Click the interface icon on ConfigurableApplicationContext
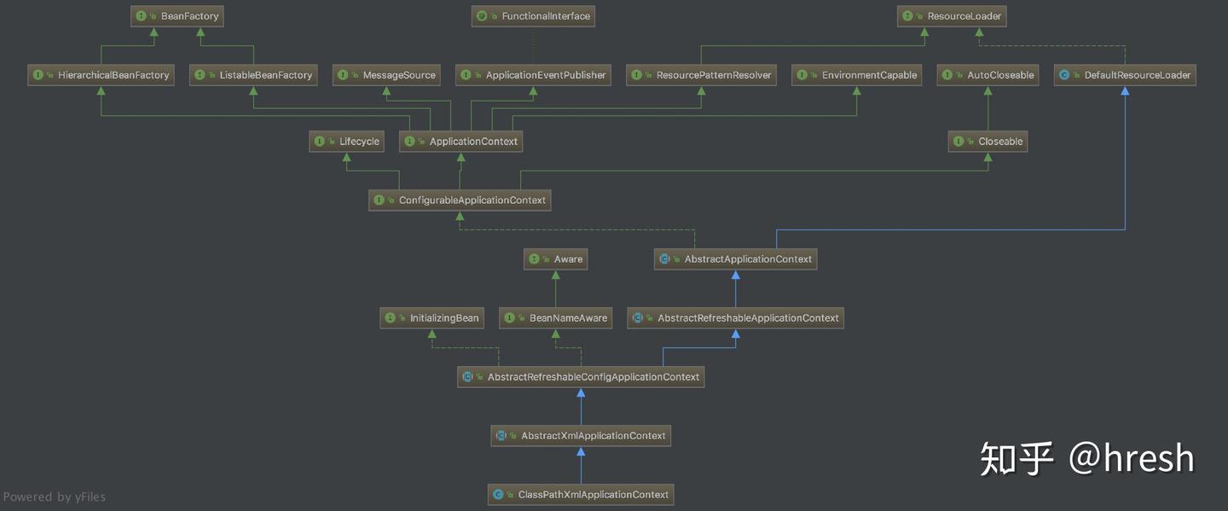1228x511 pixels. tap(379, 200)
